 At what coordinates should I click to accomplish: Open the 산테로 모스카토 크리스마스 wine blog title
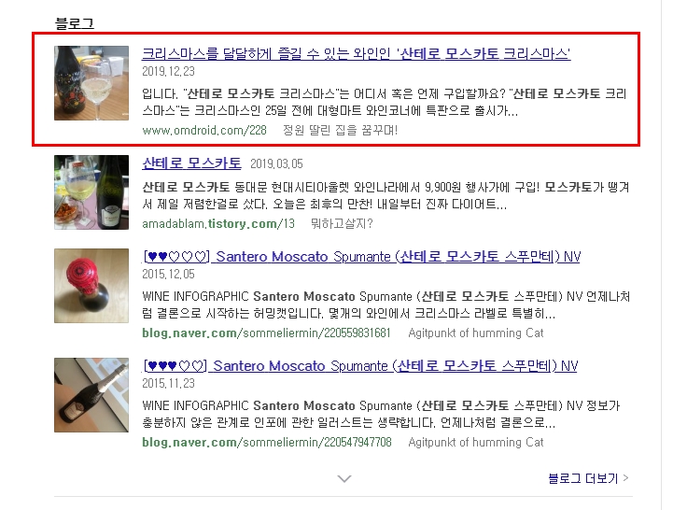357,53
